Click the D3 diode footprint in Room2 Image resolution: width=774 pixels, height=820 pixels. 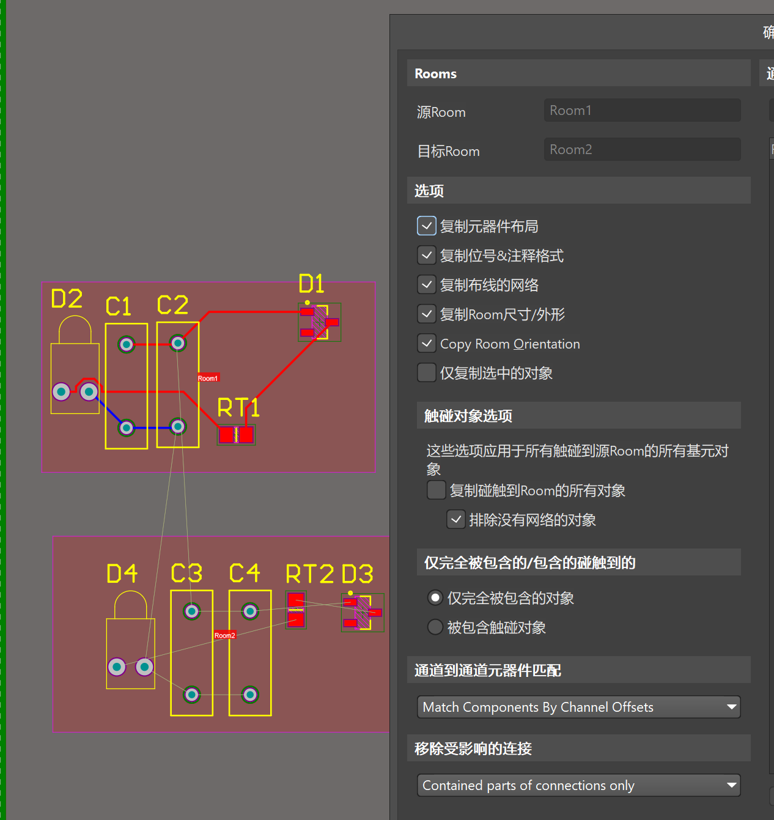[363, 613]
